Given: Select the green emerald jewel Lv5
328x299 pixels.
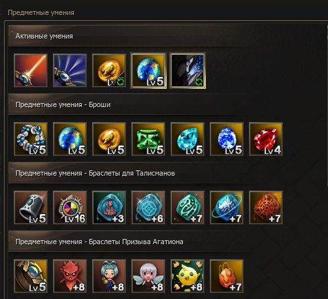Looking at the screenshot, I should pyautogui.click(x=148, y=139).
